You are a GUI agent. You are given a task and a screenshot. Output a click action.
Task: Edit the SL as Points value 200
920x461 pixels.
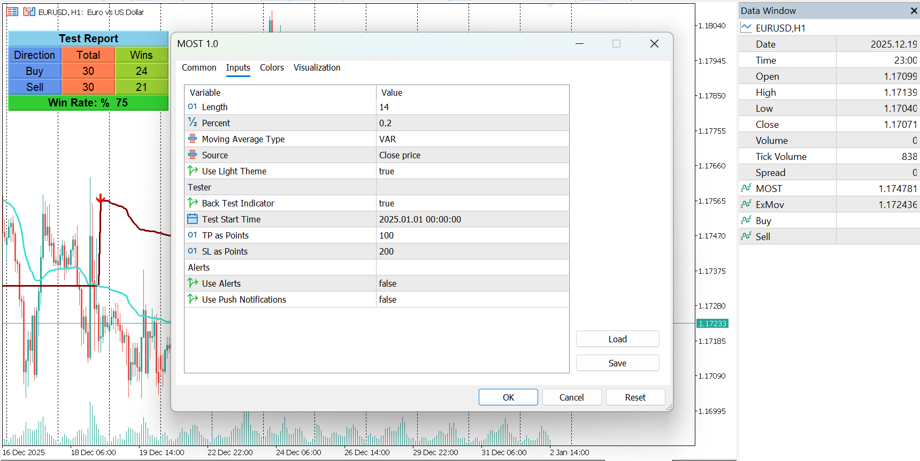click(x=472, y=251)
